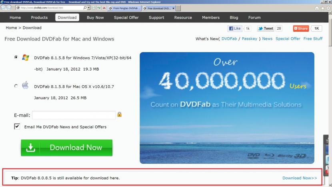The height and width of the screenshot is (187, 332).
Task: Click the 28 tweet count
Action: tap(279, 28)
